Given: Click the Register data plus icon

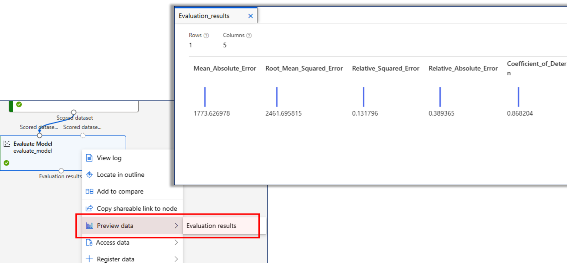Looking at the screenshot, I should 89,259.
